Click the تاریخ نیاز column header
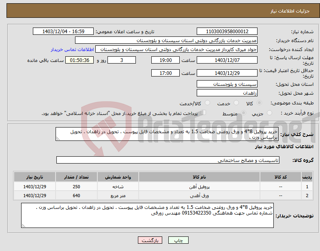Image resolution: width=320 pixels, height=251 pixels. tap(34, 177)
